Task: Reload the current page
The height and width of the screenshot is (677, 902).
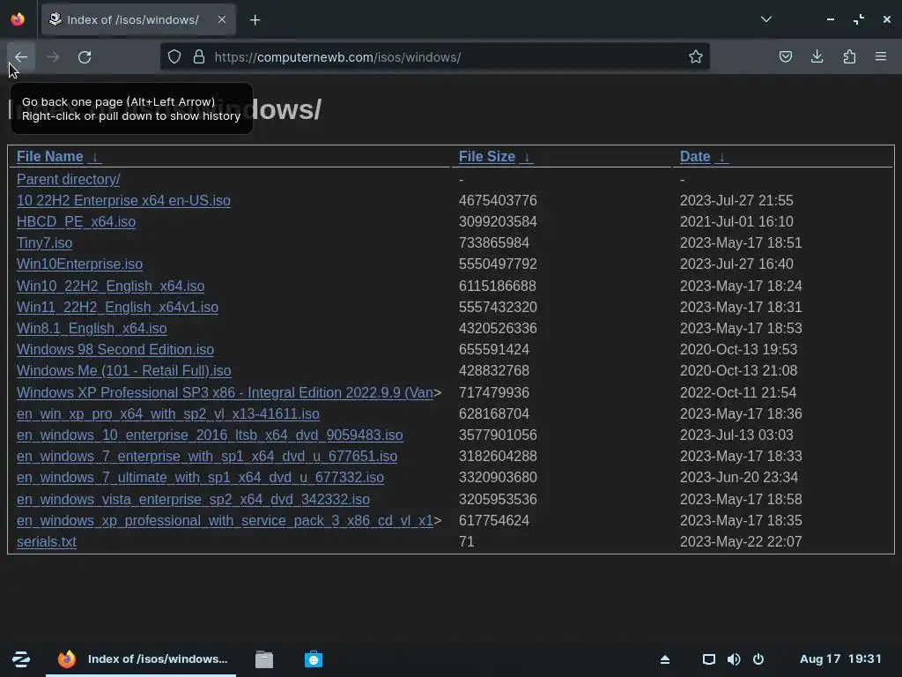Action: click(x=85, y=57)
